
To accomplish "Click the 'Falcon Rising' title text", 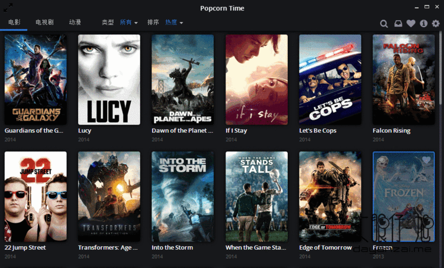I will (x=391, y=130).
